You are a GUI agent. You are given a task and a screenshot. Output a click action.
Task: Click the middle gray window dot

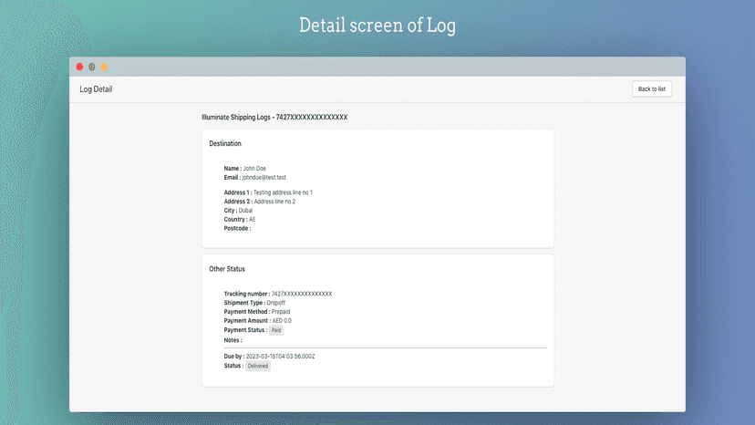[x=91, y=67]
